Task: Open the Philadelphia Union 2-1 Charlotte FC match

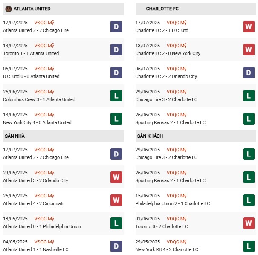Action: click(x=173, y=203)
